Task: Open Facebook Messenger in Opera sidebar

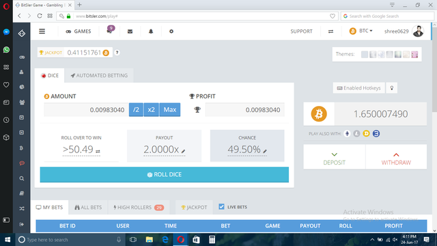Action: point(6,32)
